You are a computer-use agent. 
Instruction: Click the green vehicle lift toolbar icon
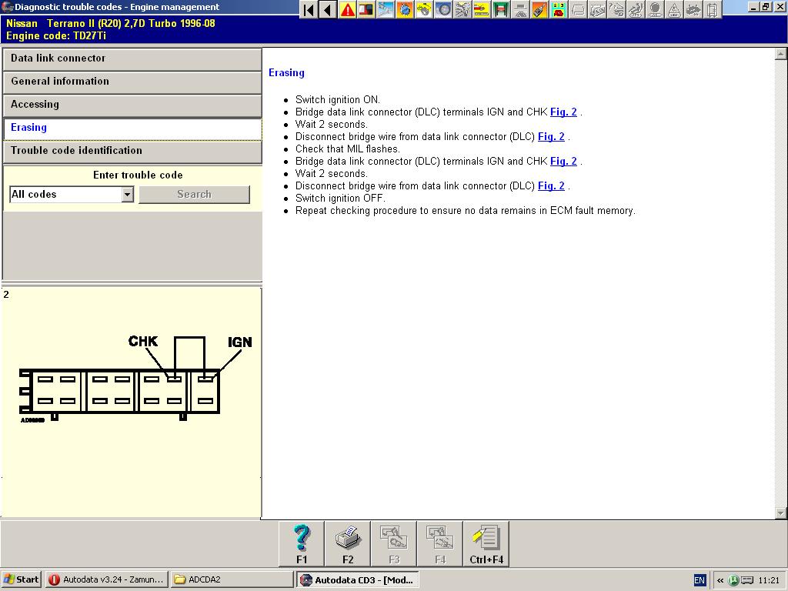501,10
